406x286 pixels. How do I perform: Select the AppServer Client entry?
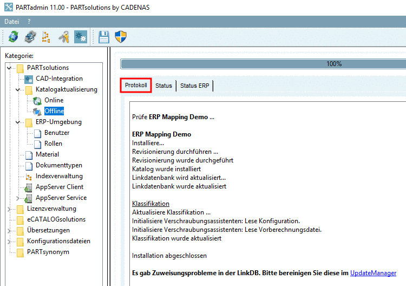click(60, 187)
